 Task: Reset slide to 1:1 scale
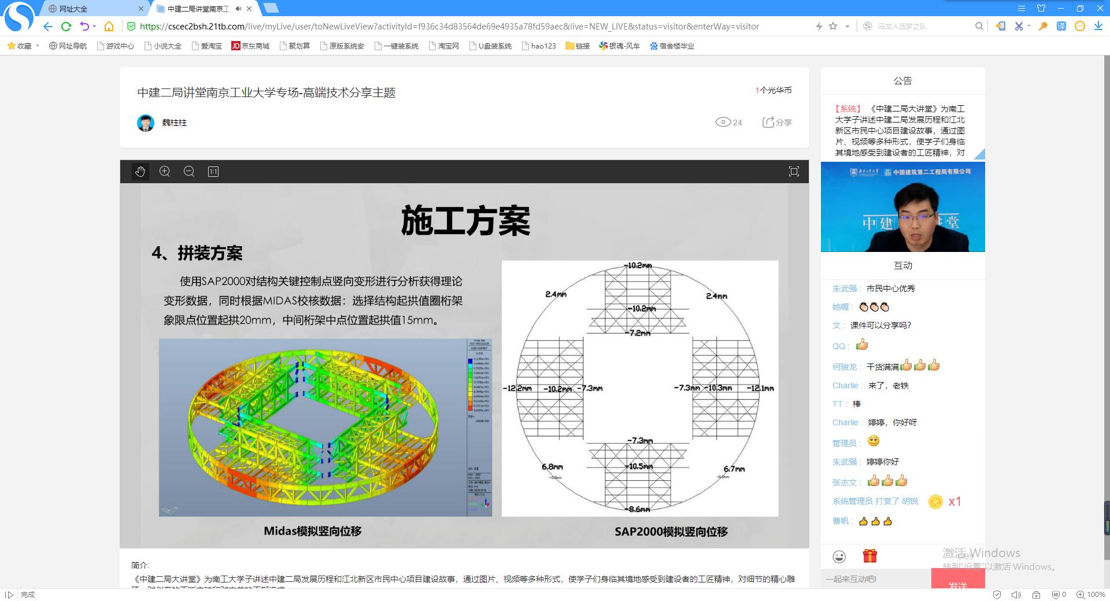[x=213, y=172]
